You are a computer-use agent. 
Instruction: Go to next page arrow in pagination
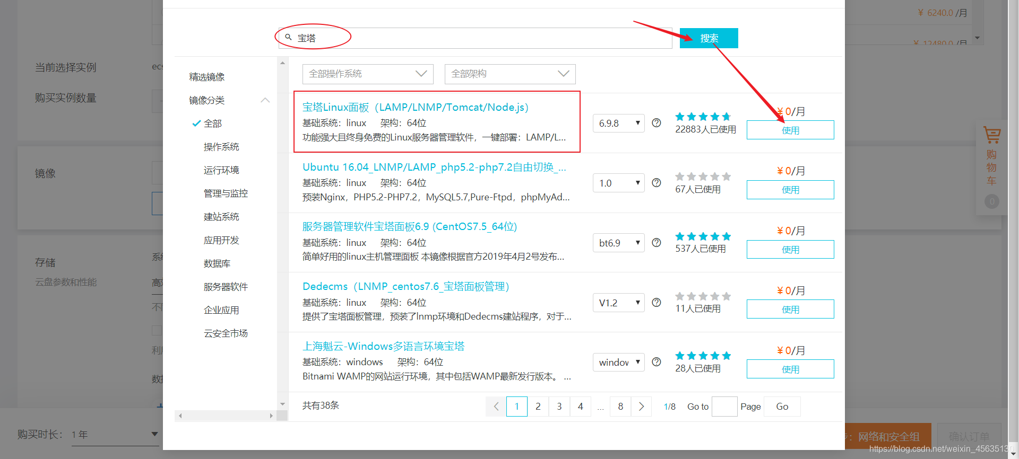641,407
